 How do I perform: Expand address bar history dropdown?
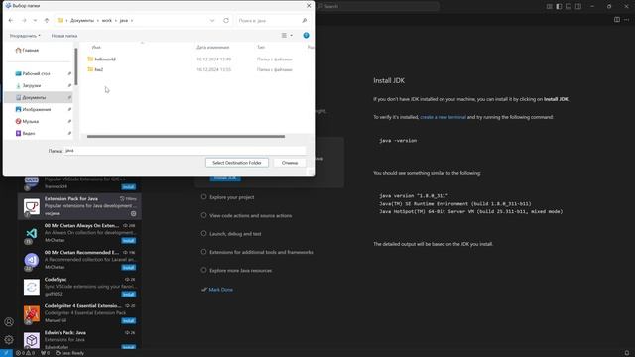(212, 20)
